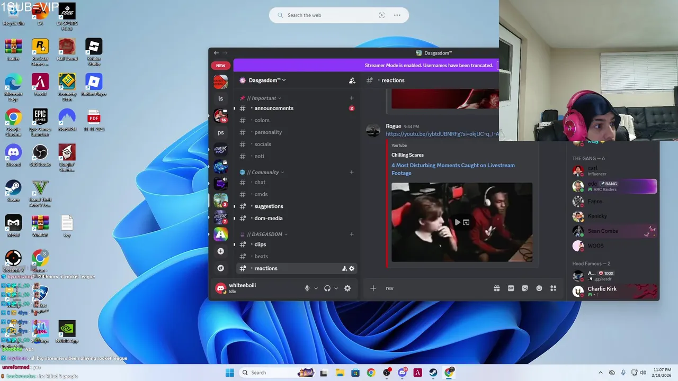Open the socials channel

296,144
